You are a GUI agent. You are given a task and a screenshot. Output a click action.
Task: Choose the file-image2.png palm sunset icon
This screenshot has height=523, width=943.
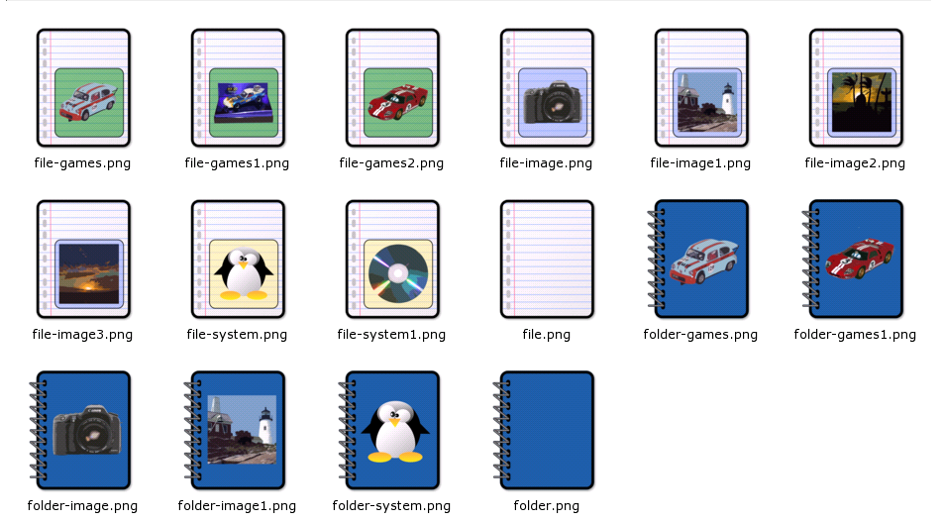[x=856, y=88]
